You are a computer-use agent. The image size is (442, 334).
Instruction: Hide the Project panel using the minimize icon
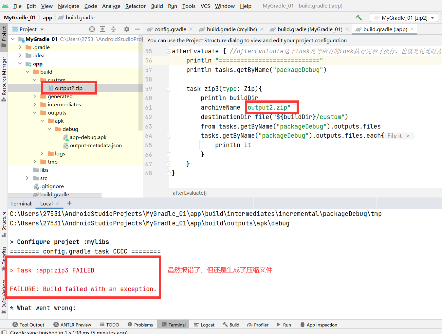tap(138, 29)
